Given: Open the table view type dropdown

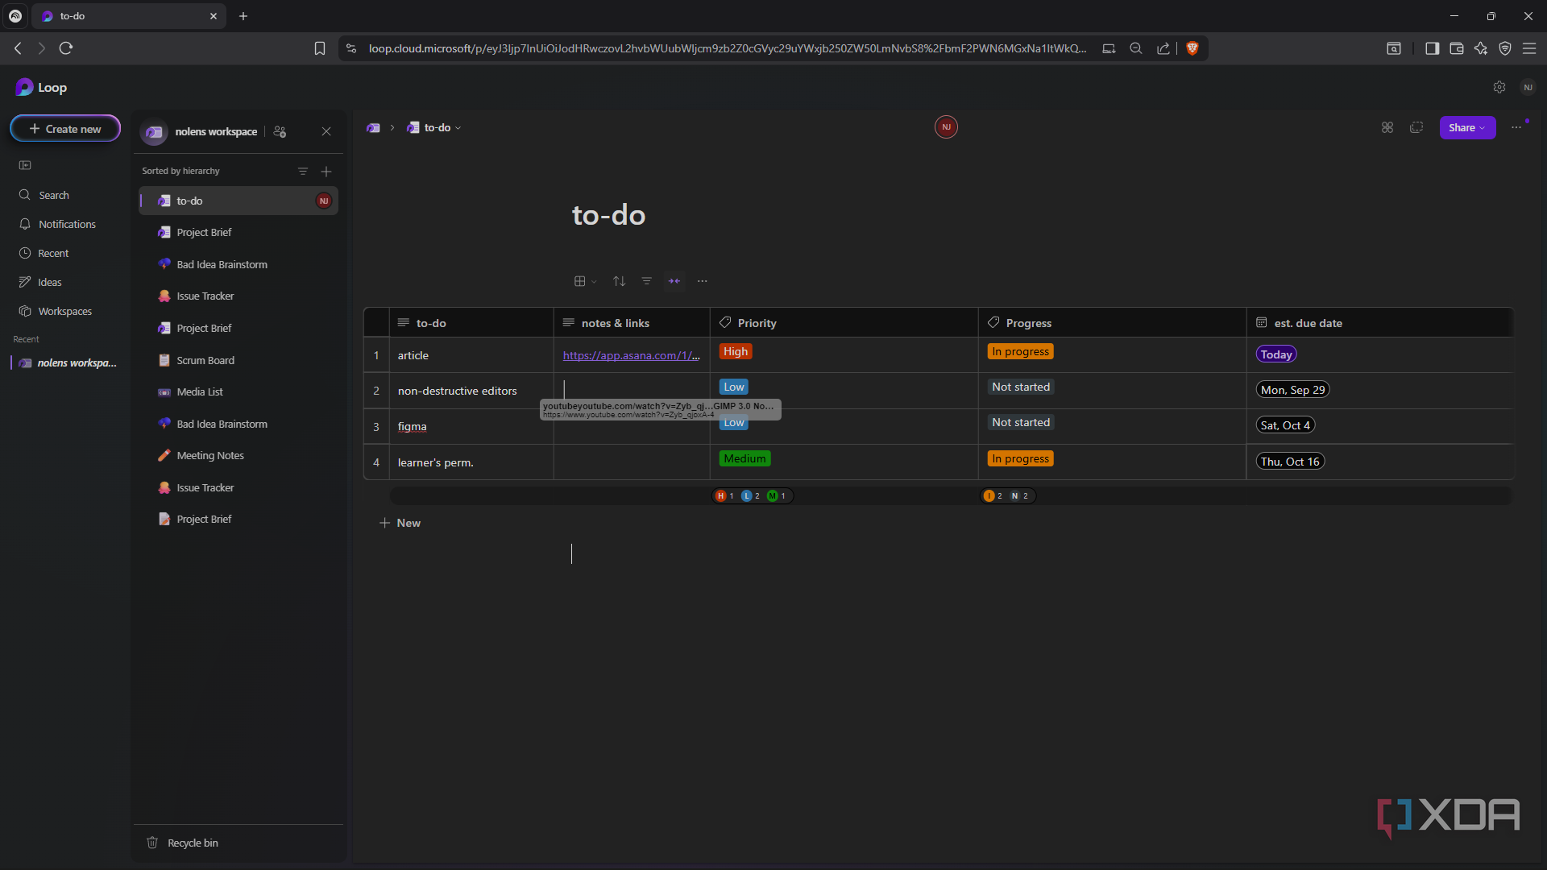Looking at the screenshot, I should click(585, 281).
